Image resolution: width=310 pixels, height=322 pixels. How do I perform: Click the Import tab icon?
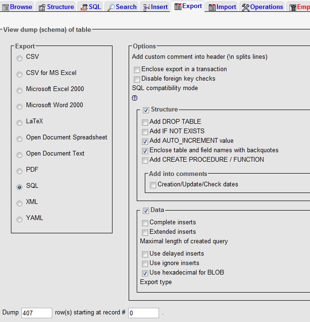point(212,7)
